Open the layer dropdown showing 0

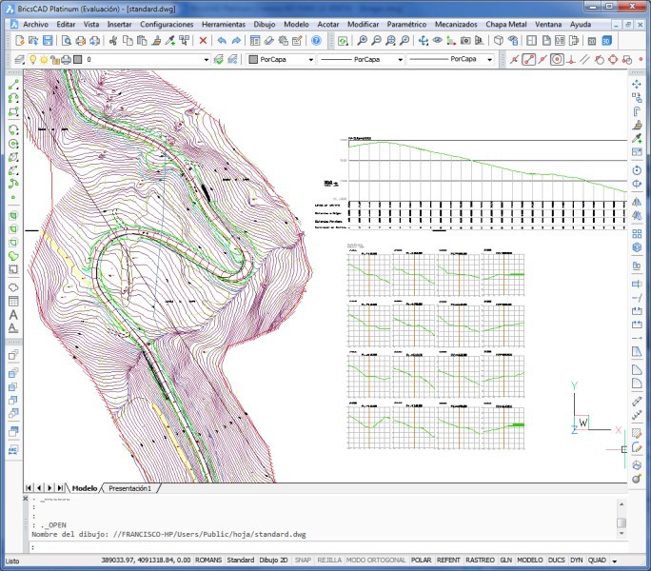pyautogui.click(x=143, y=59)
